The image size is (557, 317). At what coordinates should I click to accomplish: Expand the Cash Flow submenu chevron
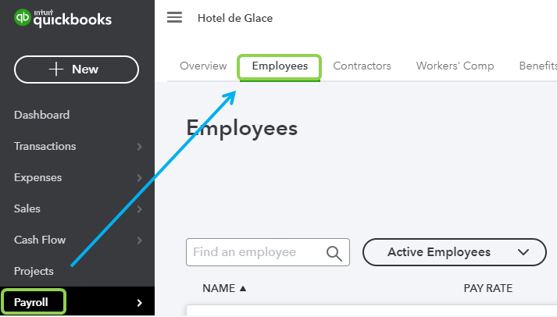pos(140,240)
